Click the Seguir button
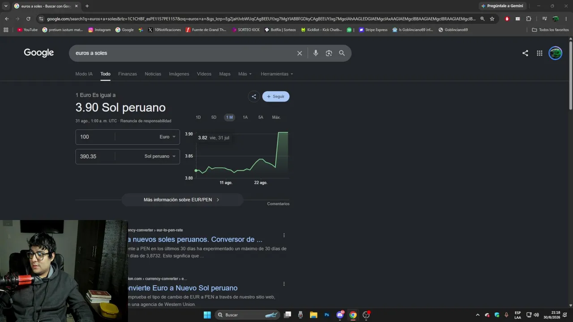The width and height of the screenshot is (573, 322). tap(276, 97)
